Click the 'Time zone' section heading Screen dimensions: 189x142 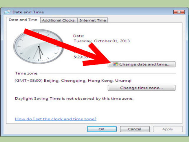pyautogui.click(x=26, y=73)
